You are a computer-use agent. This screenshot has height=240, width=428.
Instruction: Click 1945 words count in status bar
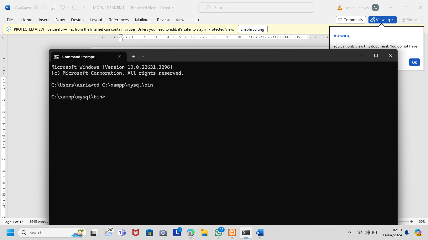(39, 222)
